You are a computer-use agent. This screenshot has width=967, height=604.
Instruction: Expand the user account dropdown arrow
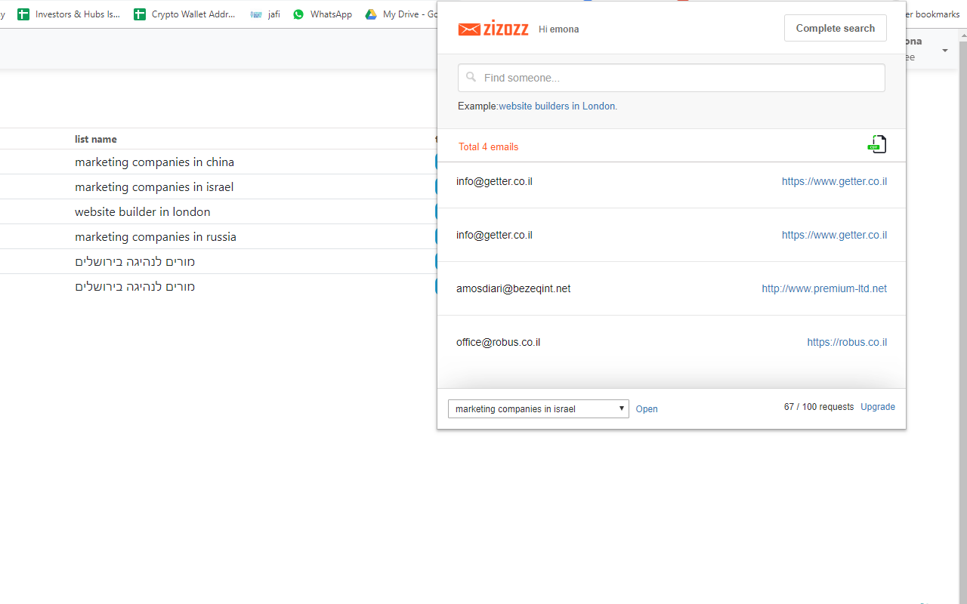click(x=944, y=51)
